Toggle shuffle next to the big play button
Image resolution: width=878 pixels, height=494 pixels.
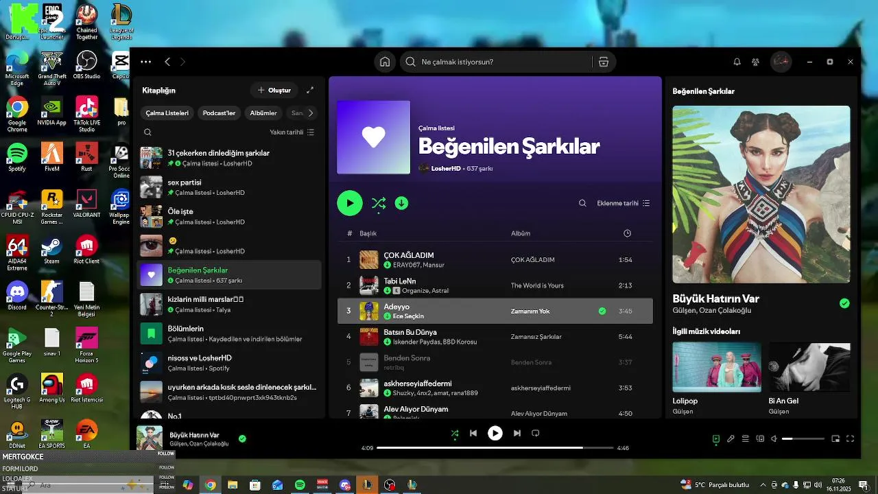coord(379,203)
